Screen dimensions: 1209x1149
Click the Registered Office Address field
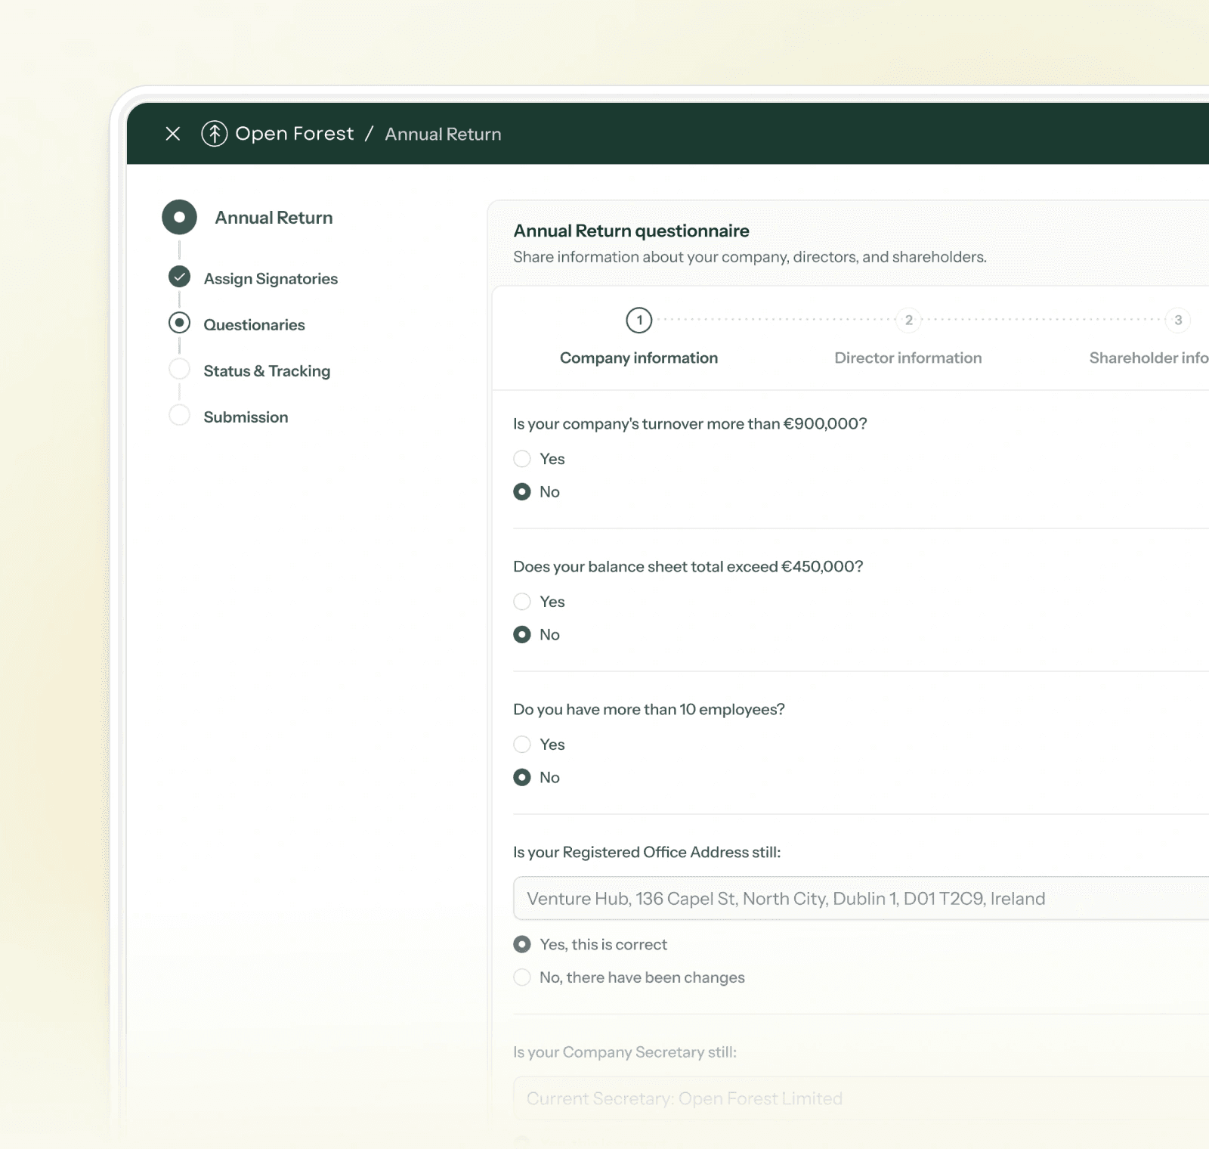point(861,898)
